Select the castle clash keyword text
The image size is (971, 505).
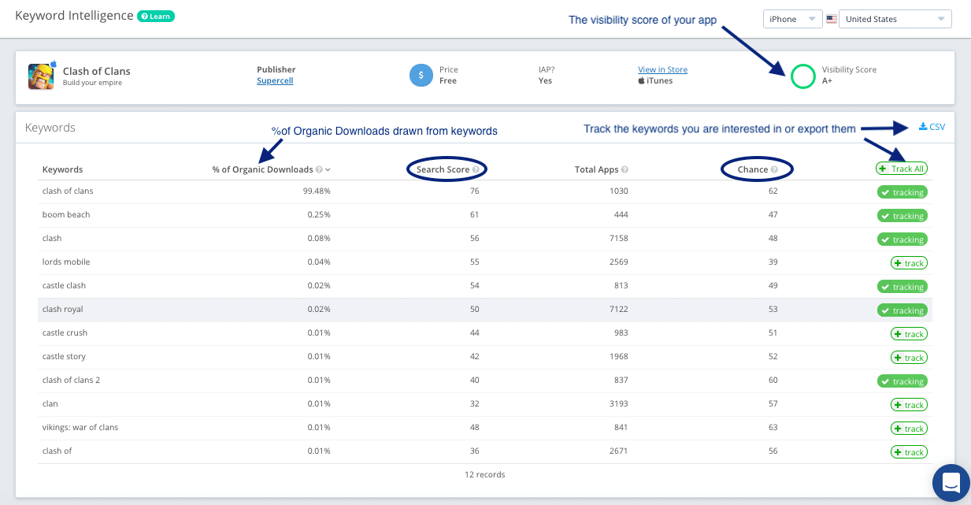65,285
